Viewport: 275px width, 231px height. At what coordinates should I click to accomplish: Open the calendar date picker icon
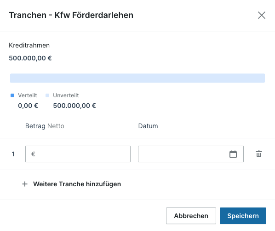tap(233, 154)
